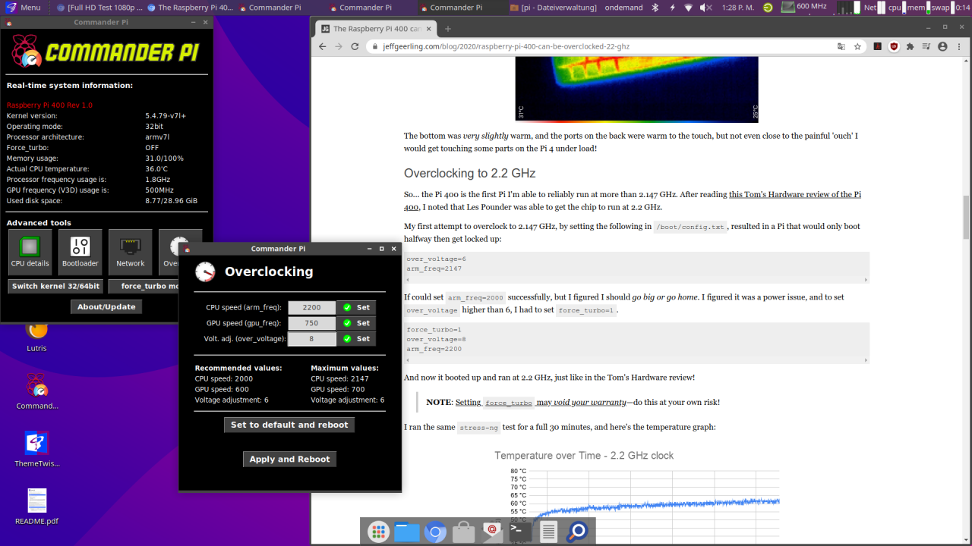Open the Network tool in Commander Pi
Viewport: 972px width, 546px height.
click(x=131, y=252)
